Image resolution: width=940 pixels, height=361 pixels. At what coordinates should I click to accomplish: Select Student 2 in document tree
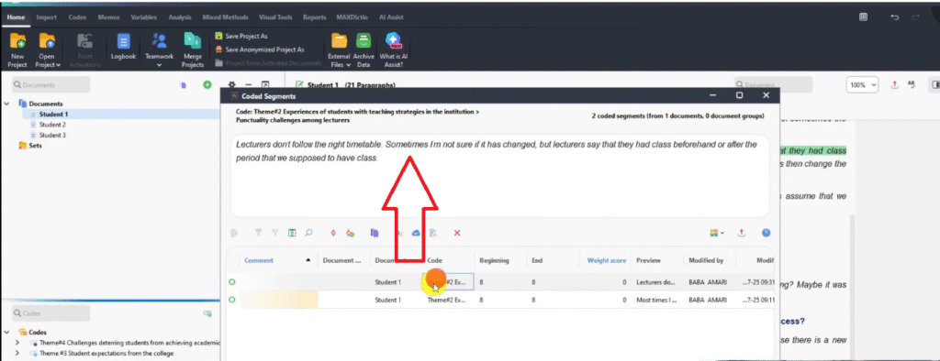tap(52, 125)
